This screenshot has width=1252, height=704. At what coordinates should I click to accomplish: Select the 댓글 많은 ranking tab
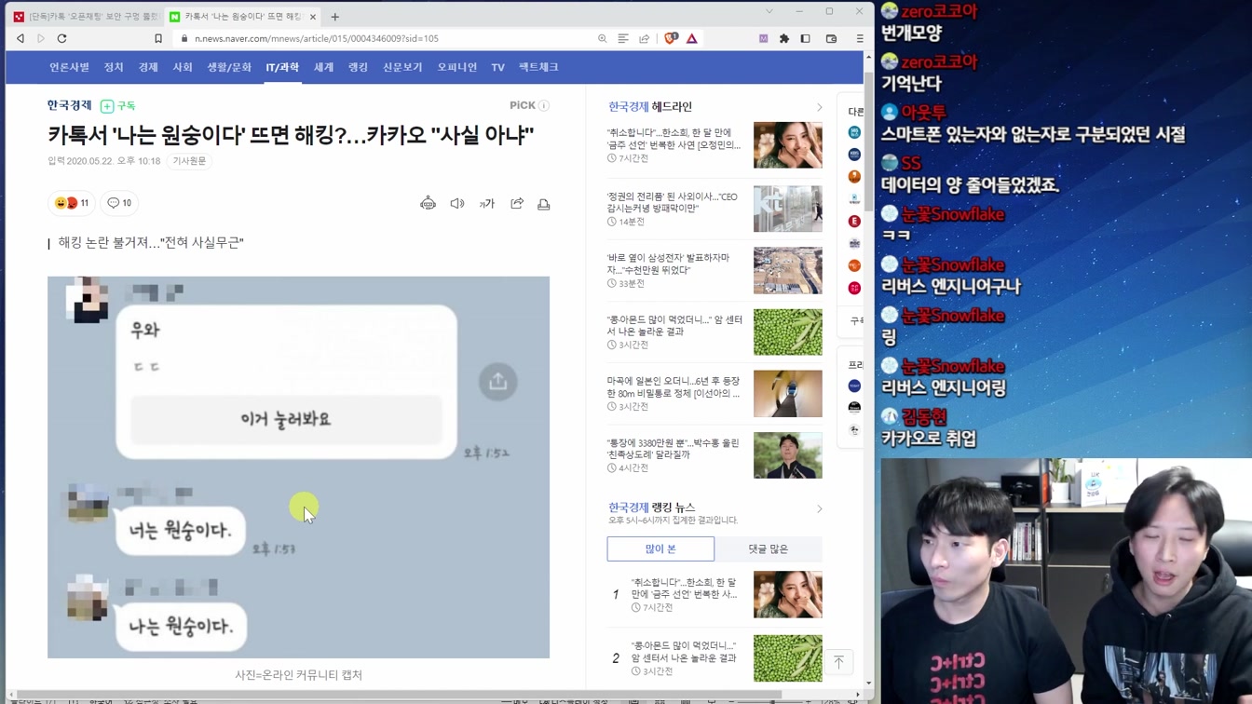769,548
